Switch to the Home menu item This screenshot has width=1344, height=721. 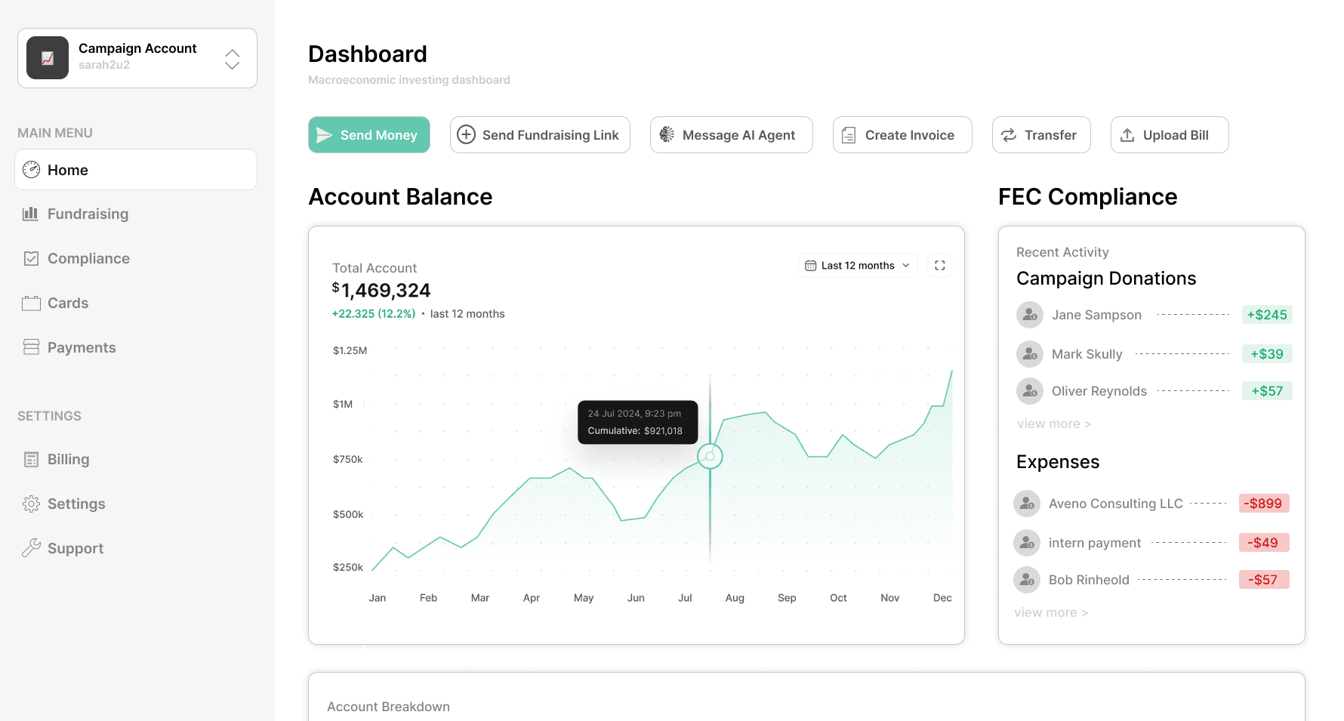[67, 170]
